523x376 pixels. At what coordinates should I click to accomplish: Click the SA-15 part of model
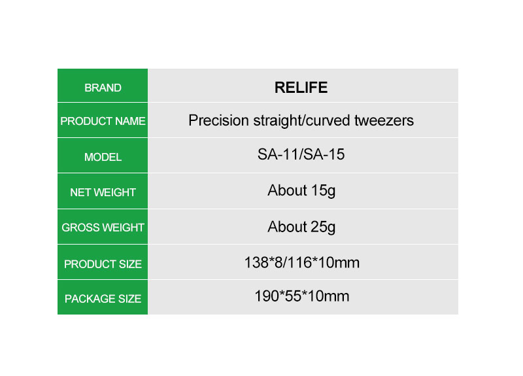coord(324,154)
